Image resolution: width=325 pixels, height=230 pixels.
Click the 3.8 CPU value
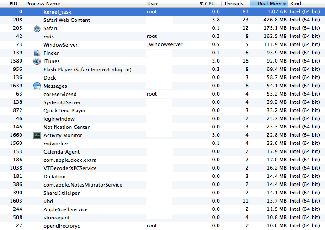click(216, 20)
